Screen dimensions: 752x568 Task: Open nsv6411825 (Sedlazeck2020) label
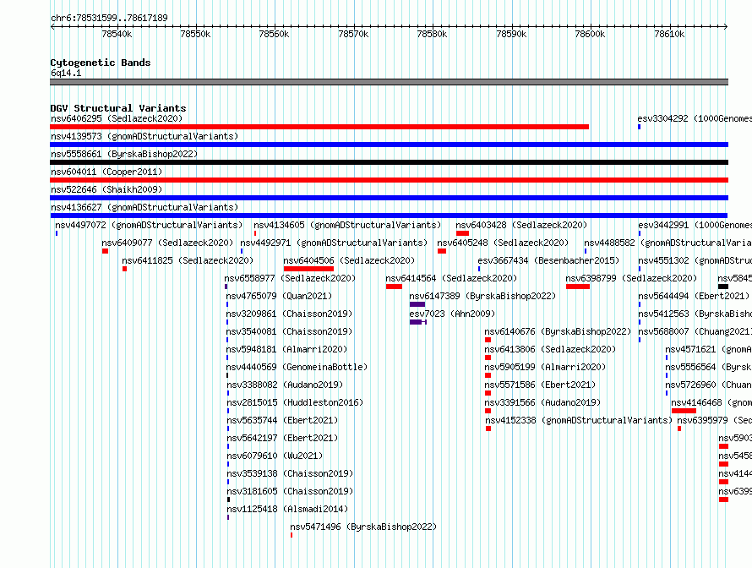(188, 260)
